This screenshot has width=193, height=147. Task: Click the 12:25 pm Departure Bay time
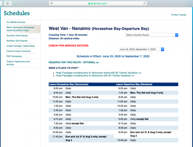tap(122, 106)
